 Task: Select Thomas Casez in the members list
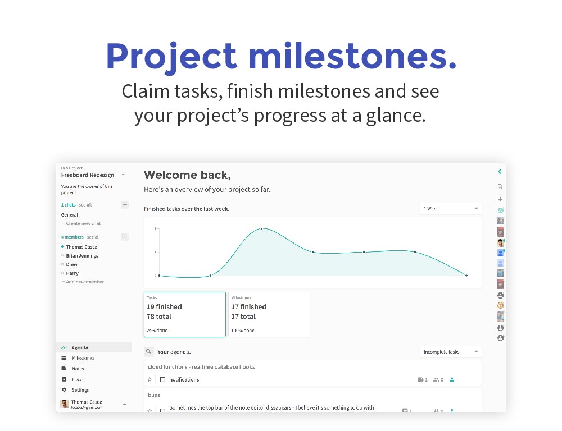[81, 247]
